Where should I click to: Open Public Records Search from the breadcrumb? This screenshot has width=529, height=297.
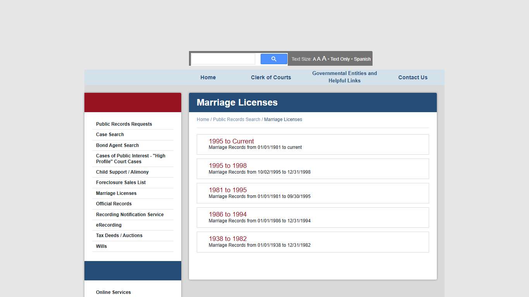(x=237, y=119)
